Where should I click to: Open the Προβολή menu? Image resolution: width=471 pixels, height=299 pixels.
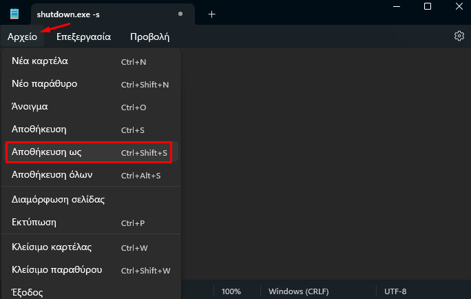click(149, 37)
